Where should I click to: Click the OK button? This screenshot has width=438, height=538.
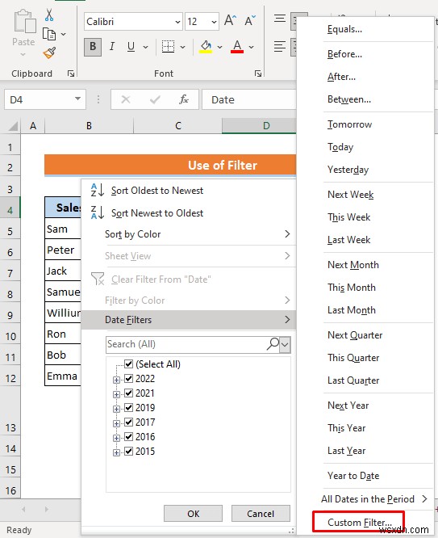(193, 513)
